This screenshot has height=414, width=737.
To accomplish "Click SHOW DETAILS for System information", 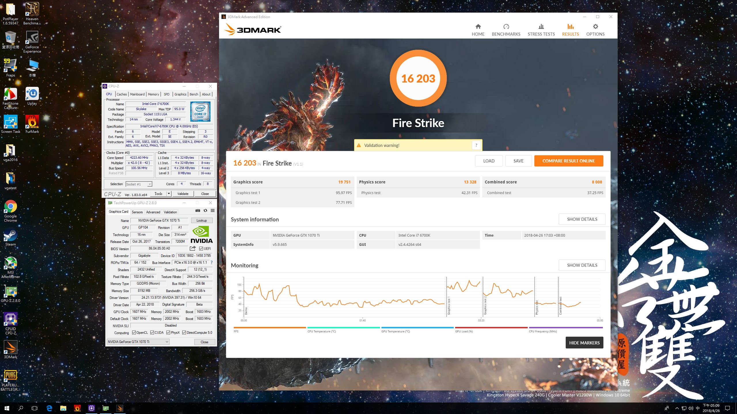I will 582,219.
